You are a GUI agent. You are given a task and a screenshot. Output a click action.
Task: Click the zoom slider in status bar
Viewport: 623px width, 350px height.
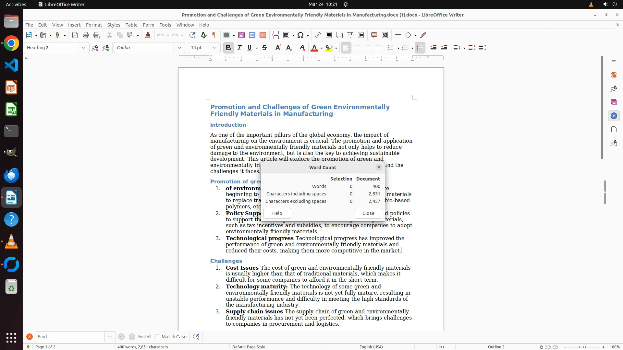click(584, 347)
